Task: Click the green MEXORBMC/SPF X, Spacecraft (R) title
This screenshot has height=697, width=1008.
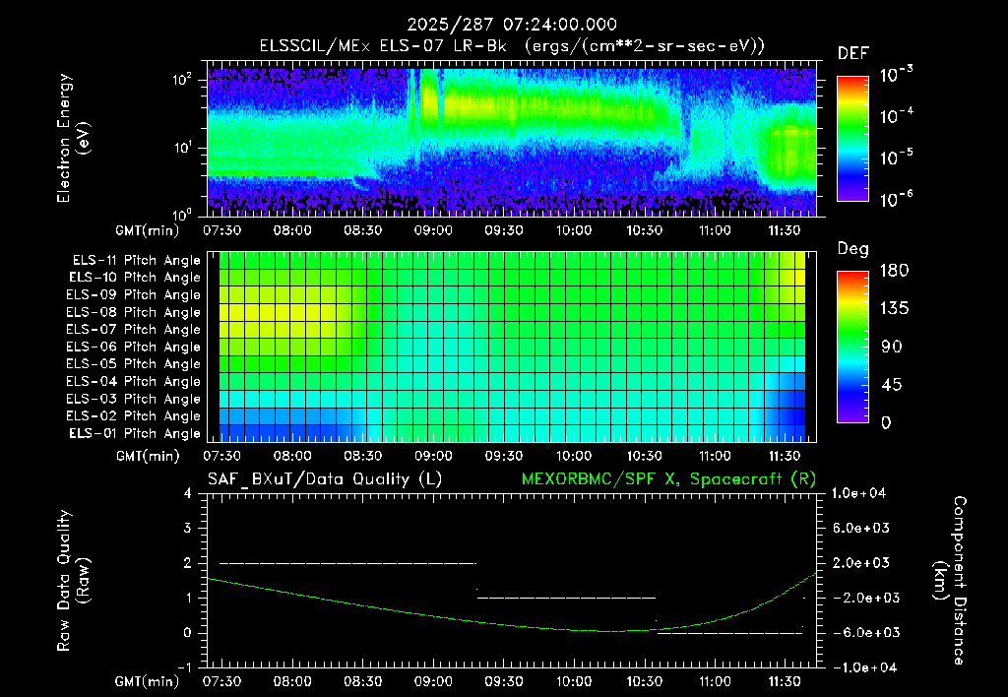Action: pos(668,479)
